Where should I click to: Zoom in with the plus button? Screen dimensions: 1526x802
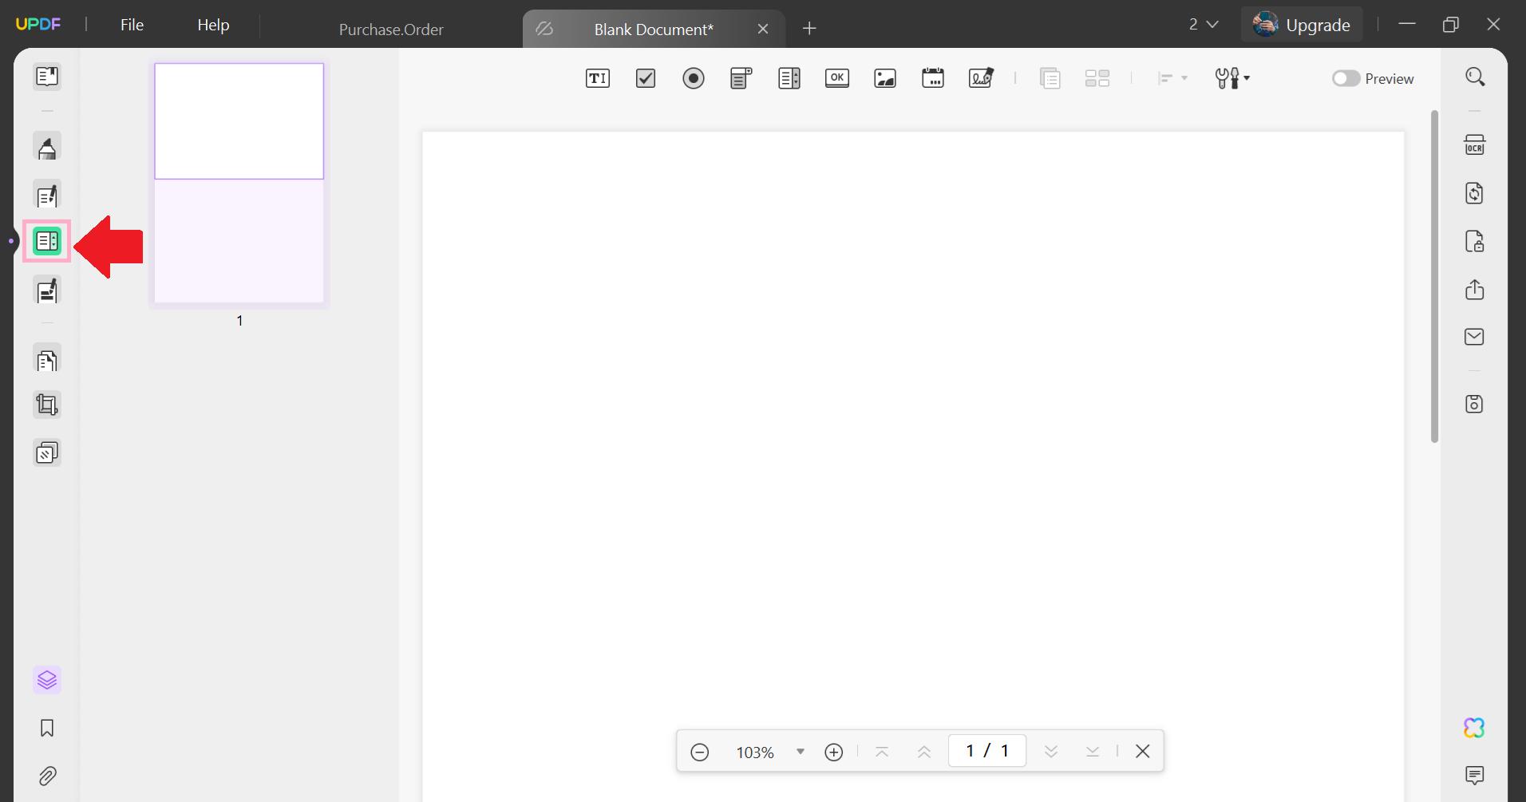tap(834, 752)
